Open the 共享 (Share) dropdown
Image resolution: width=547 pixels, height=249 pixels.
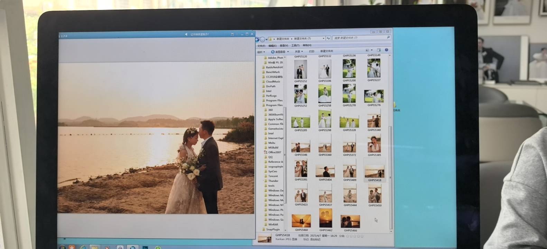[298, 52]
